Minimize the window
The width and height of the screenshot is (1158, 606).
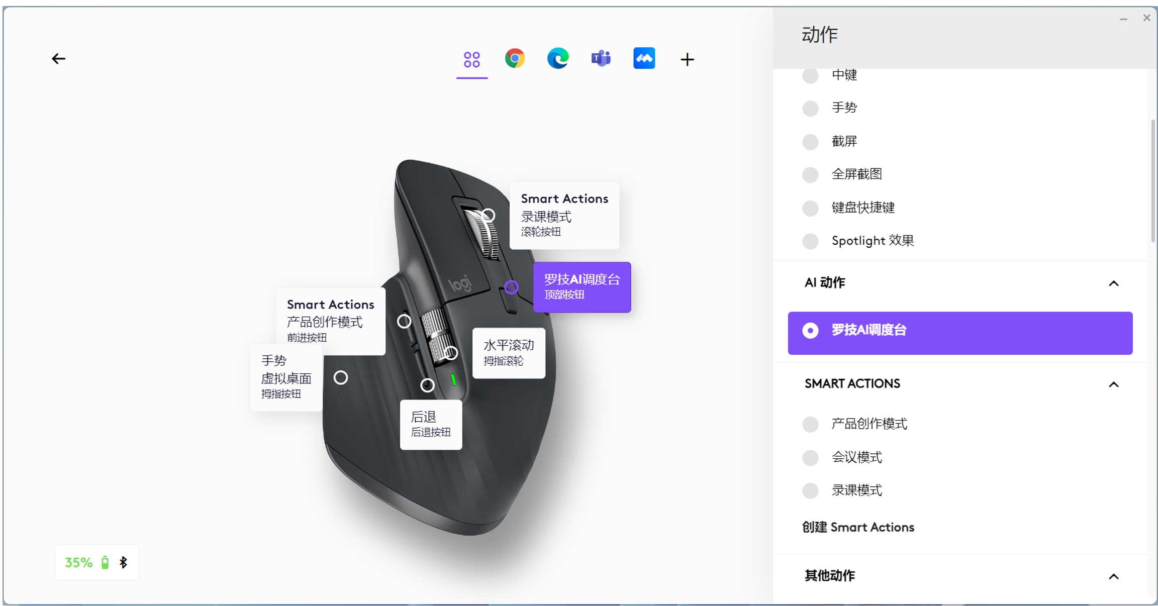(x=1123, y=19)
